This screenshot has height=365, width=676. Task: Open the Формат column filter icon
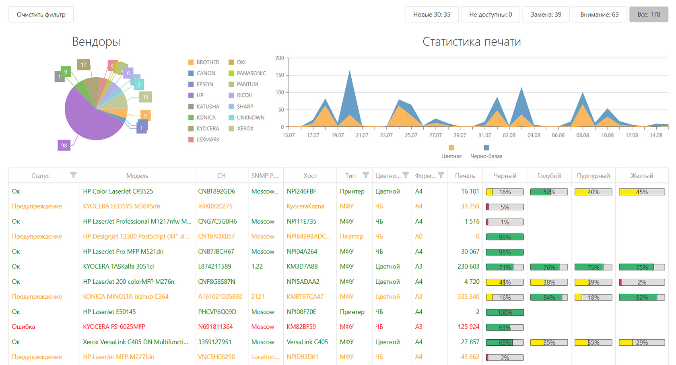pyautogui.click(x=441, y=175)
